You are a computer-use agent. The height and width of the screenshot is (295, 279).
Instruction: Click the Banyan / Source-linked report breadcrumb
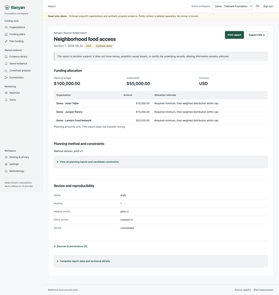[x=70, y=33]
